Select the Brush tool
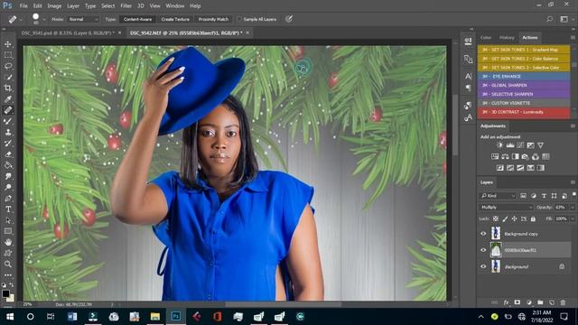This screenshot has width=578, height=325. (8, 121)
